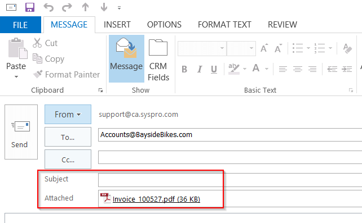The height and width of the screenshot is (223, 362).
Task: Undo the last action
Action: [x=48, y=8]
